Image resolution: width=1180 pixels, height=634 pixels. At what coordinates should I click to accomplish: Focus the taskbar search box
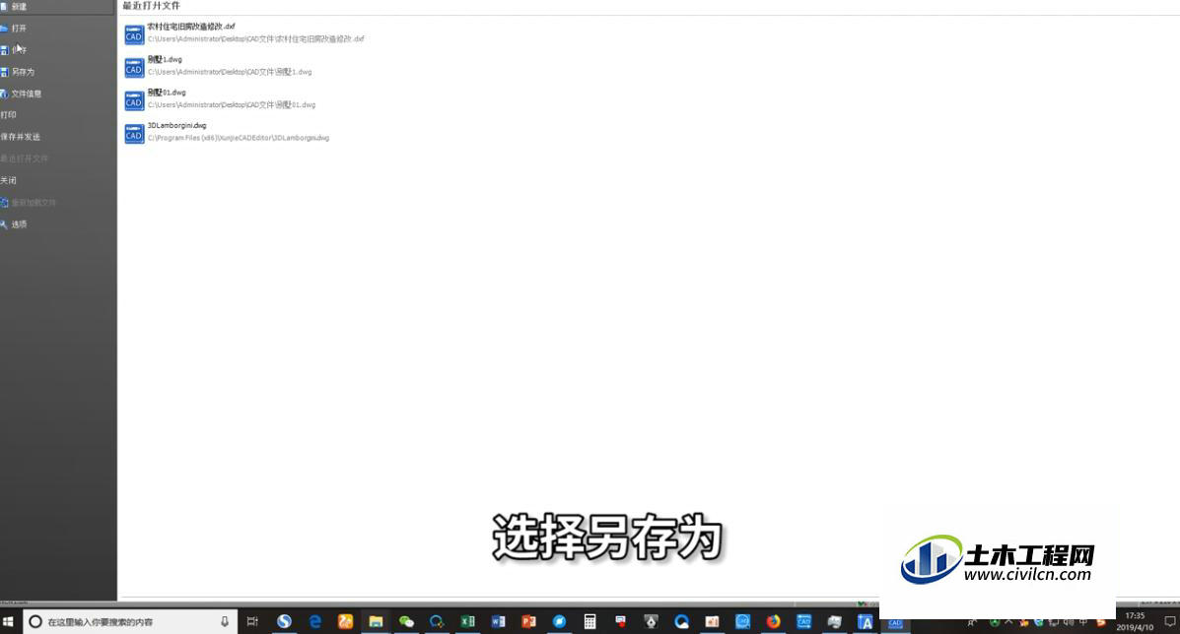pyautogui.click(x=129, y=622)
